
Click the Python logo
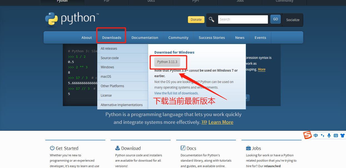[x=72, y=19]
